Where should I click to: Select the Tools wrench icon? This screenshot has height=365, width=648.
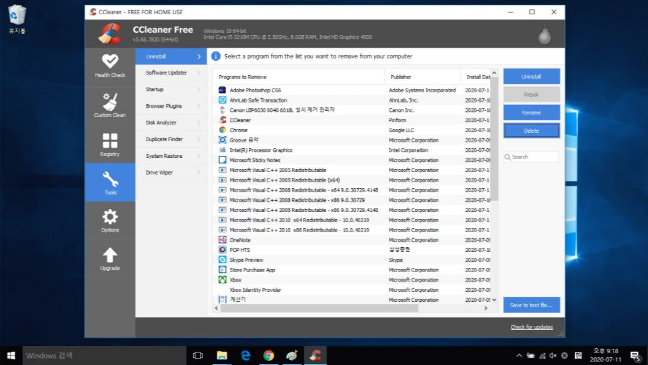pos(110,179)
